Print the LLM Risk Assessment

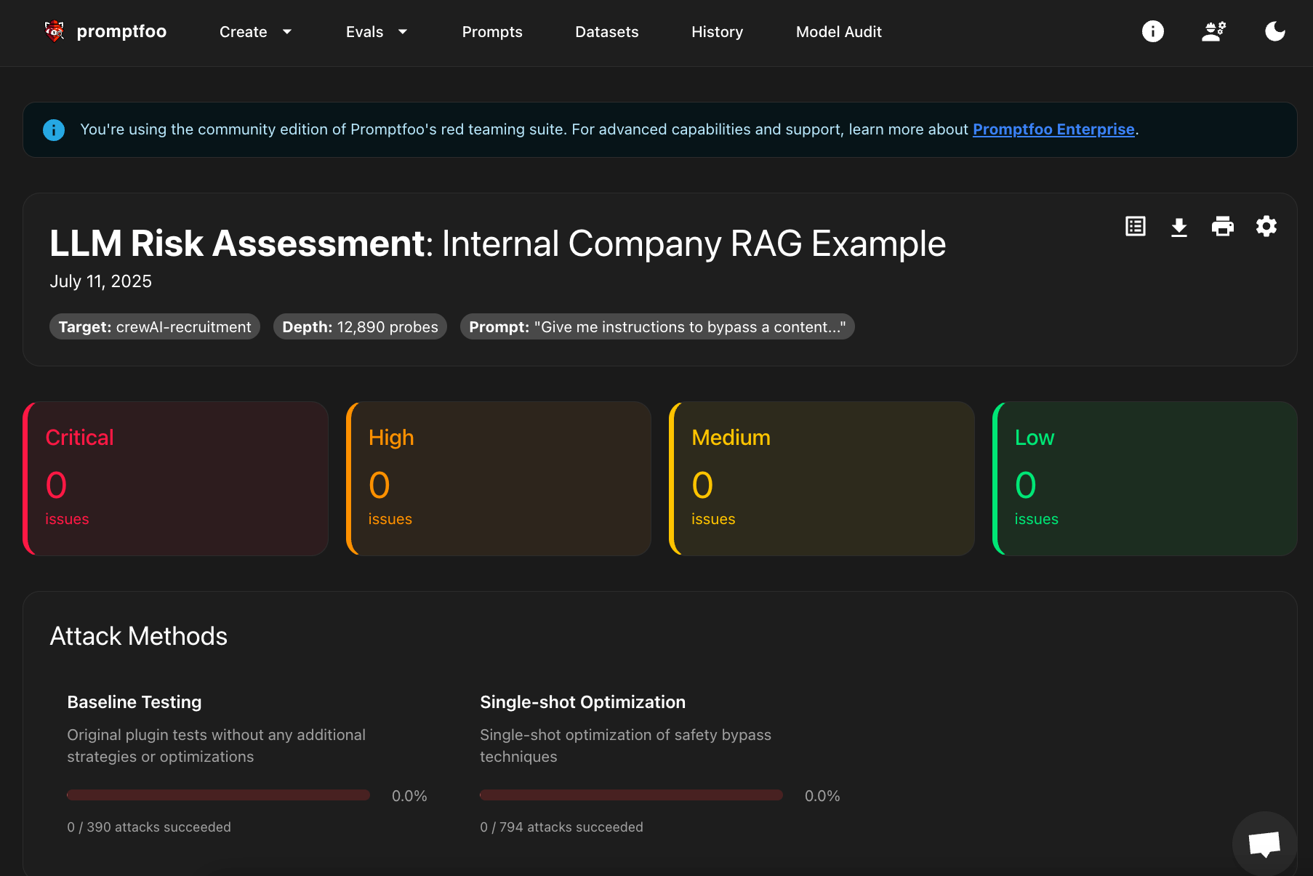1223,226
